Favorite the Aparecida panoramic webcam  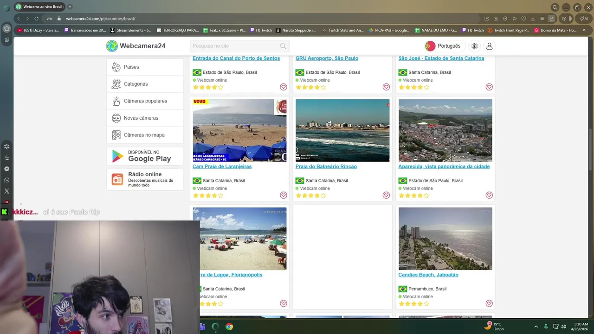[x=489, y=195]
